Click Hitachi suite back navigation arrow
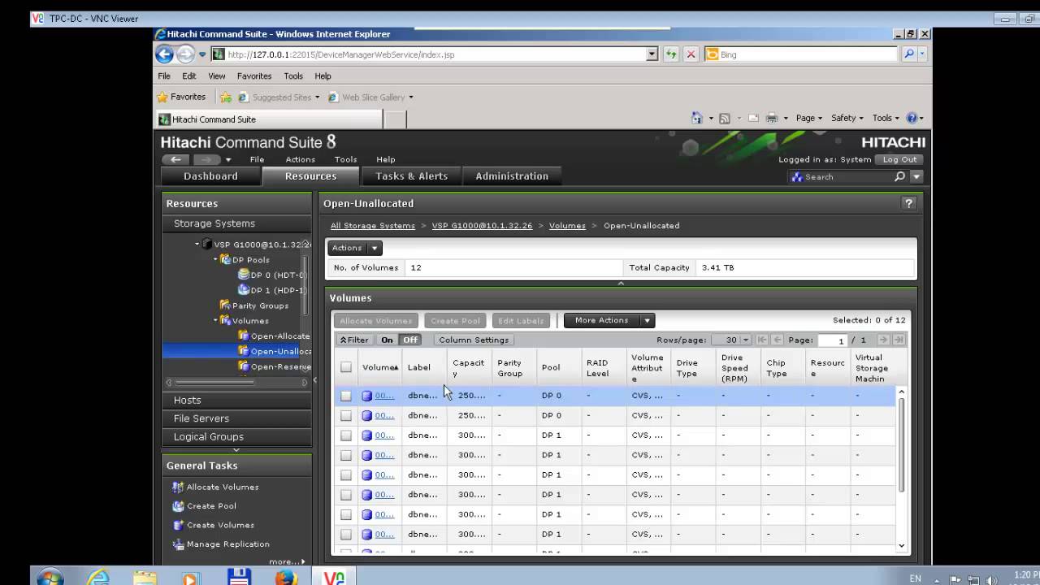Image resolution: width=1040 pixels, height=585 pixels. point(175,159)
